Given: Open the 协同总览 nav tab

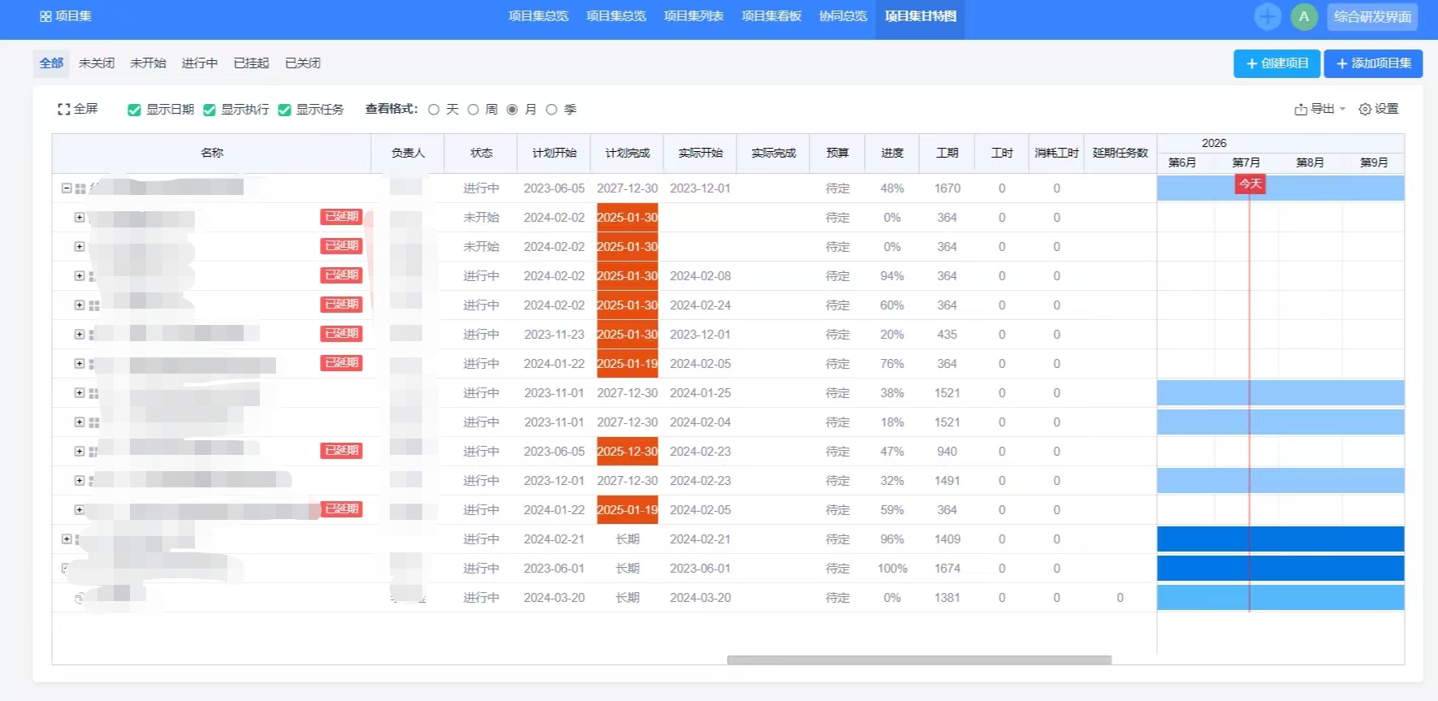Looking at the screenshot, I should [x=843, y=16].
